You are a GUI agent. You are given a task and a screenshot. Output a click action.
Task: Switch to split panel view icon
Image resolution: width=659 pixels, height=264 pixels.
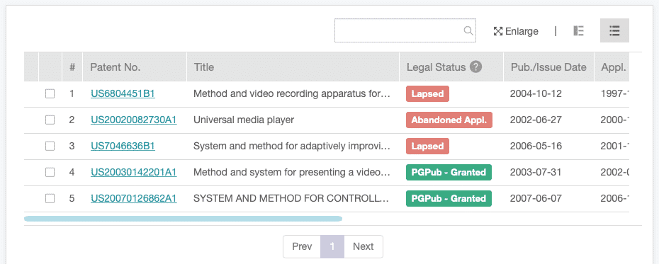point(579,30)
